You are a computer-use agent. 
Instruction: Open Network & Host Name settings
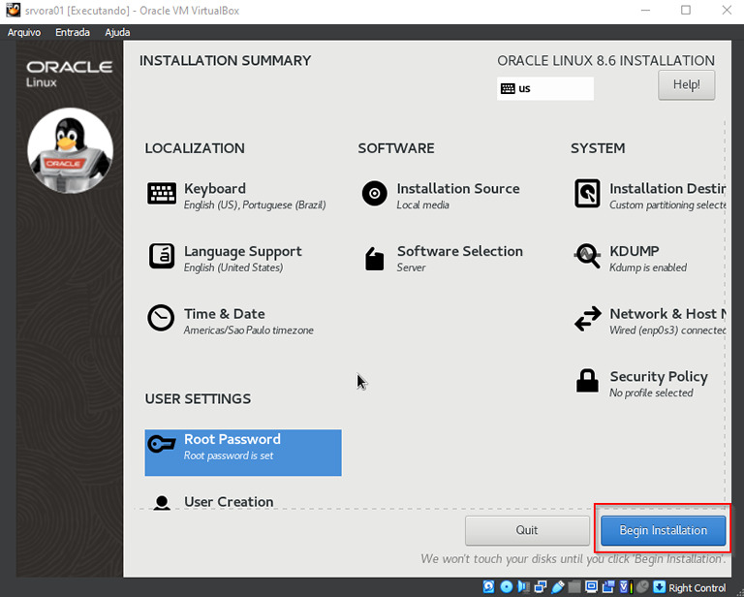pyautogui.click(x=649, y=321)
